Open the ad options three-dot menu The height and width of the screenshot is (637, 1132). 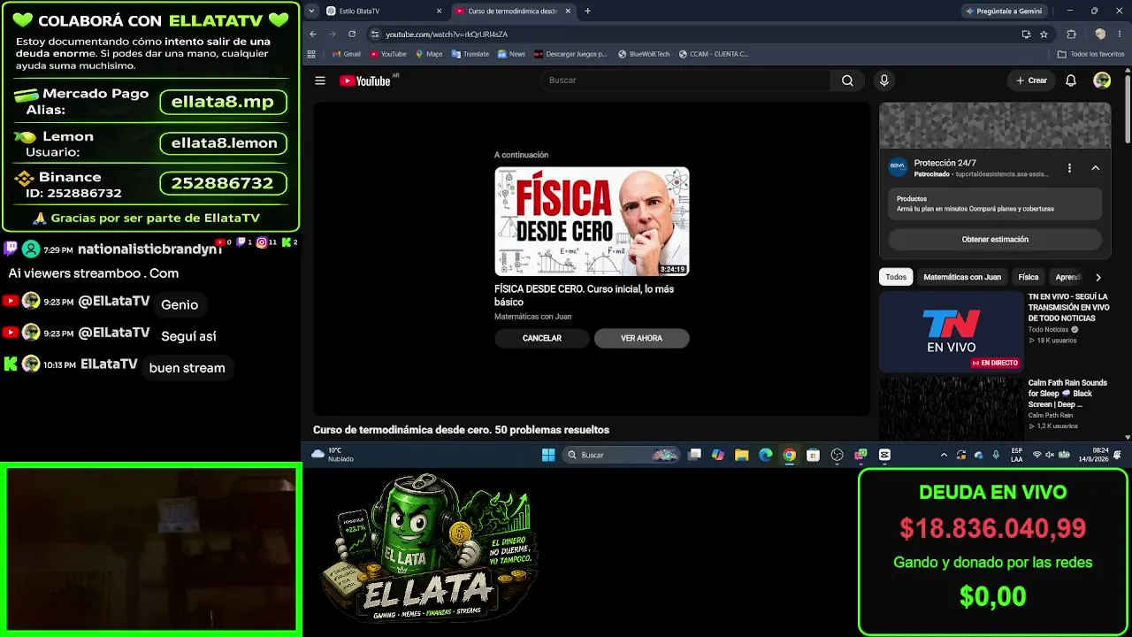(1069, 168)
